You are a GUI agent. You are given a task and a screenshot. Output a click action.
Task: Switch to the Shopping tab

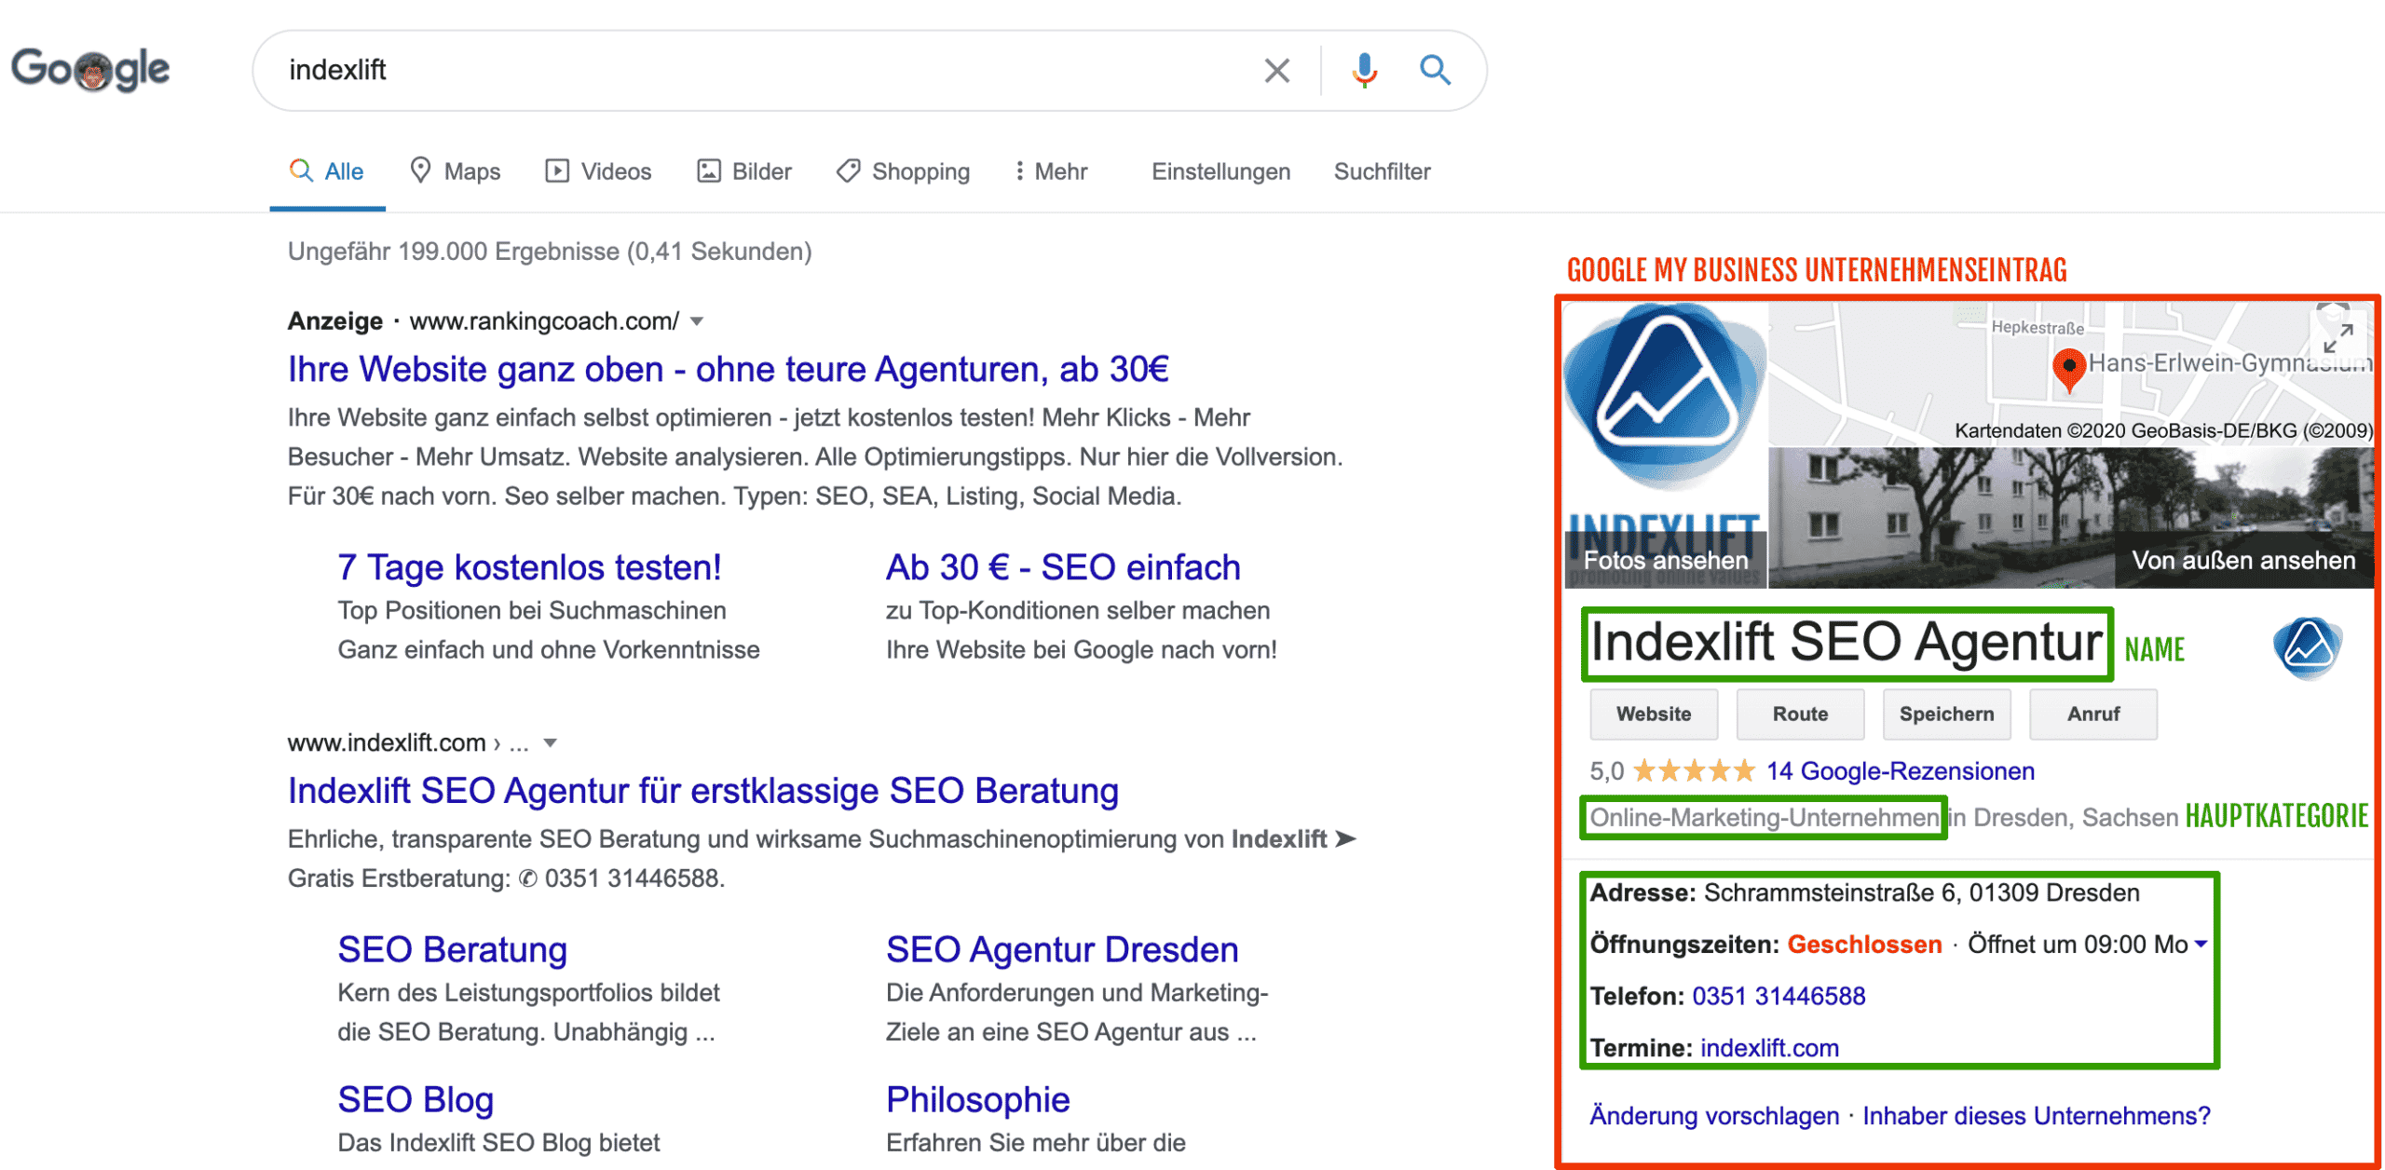click(903, 171)
